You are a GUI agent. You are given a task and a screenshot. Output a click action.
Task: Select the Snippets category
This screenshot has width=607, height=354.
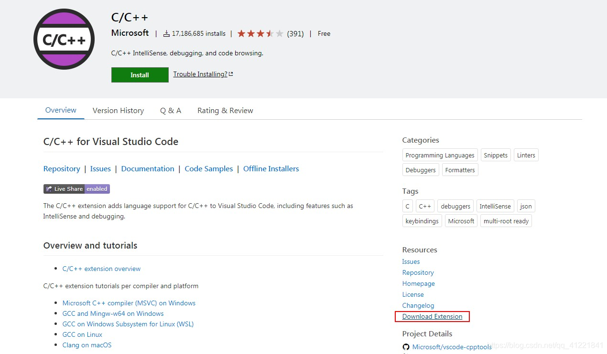(x=496, y=155)
